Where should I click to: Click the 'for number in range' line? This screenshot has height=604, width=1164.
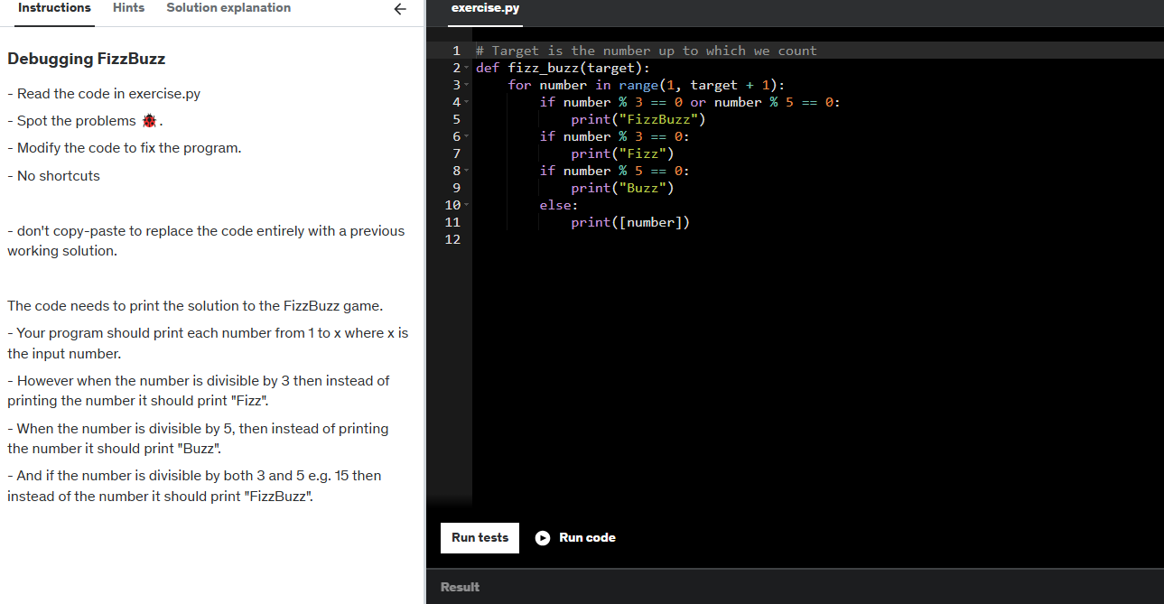[x=646, y=85]
